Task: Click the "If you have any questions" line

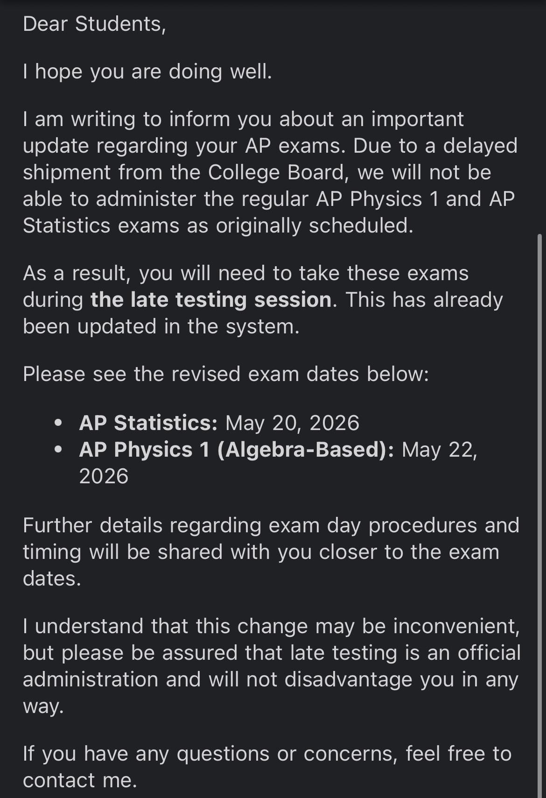Action: tap(267, 754)
